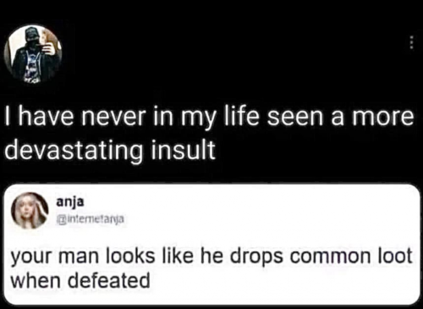The height and width of the screenshot is (309, 423).
Task: Click the word 'seen' in the main tweet
Action: pos(295,118)
